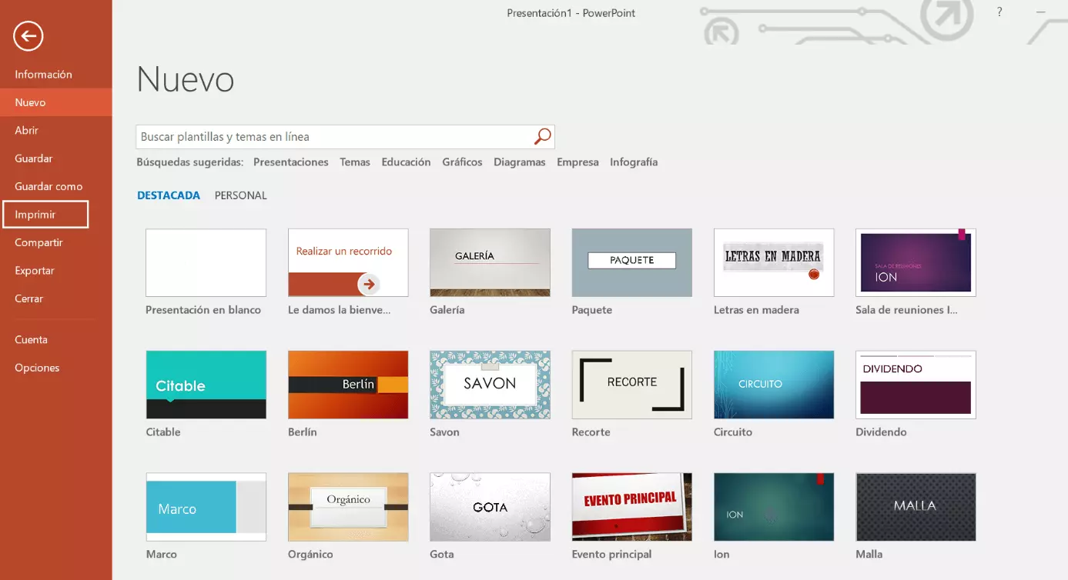Select Nuevo in the sidebar
The width and height of the screenshot is (1068, 580).
55,102
